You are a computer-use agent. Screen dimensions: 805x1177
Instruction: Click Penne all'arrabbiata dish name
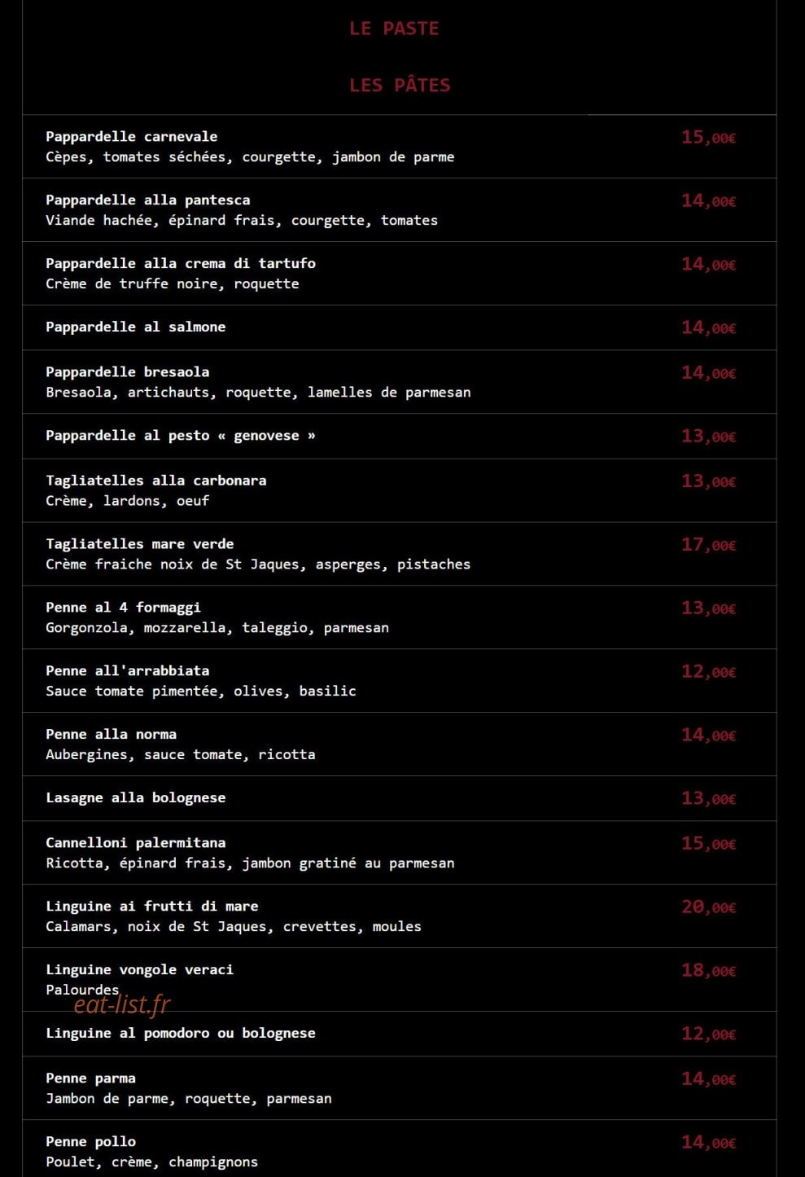(128, 670)
